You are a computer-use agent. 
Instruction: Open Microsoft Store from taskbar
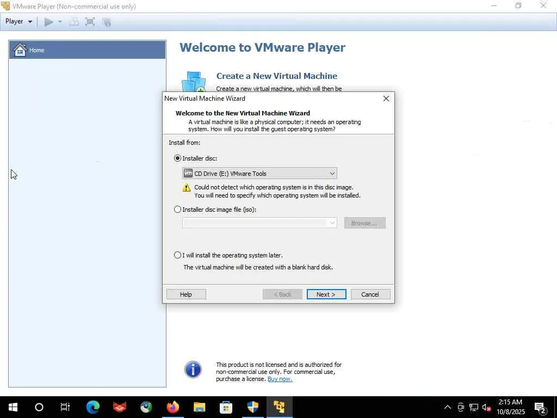click(x=226, y=407)
